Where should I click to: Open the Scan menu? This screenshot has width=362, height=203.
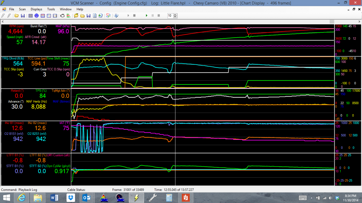click(22, 9)
